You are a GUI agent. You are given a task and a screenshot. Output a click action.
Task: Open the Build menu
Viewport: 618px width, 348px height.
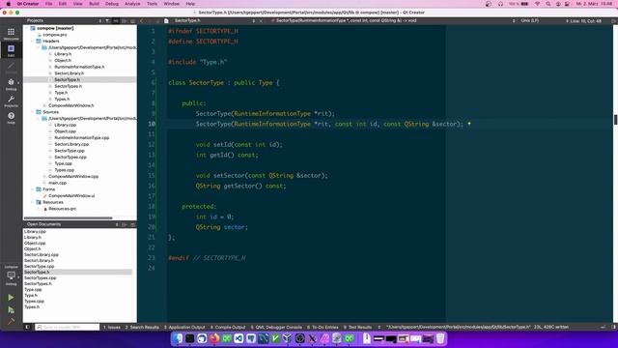coord(94,4)
